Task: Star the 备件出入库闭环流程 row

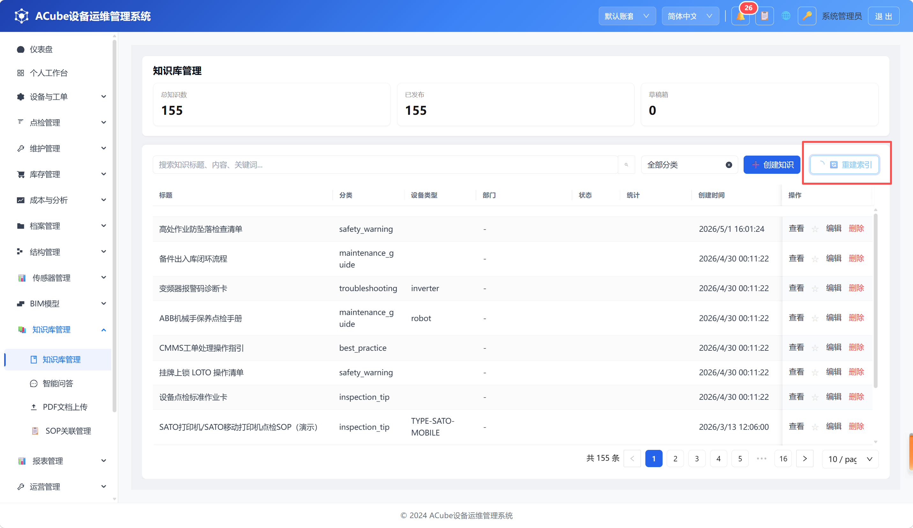Action: (815, 259)
